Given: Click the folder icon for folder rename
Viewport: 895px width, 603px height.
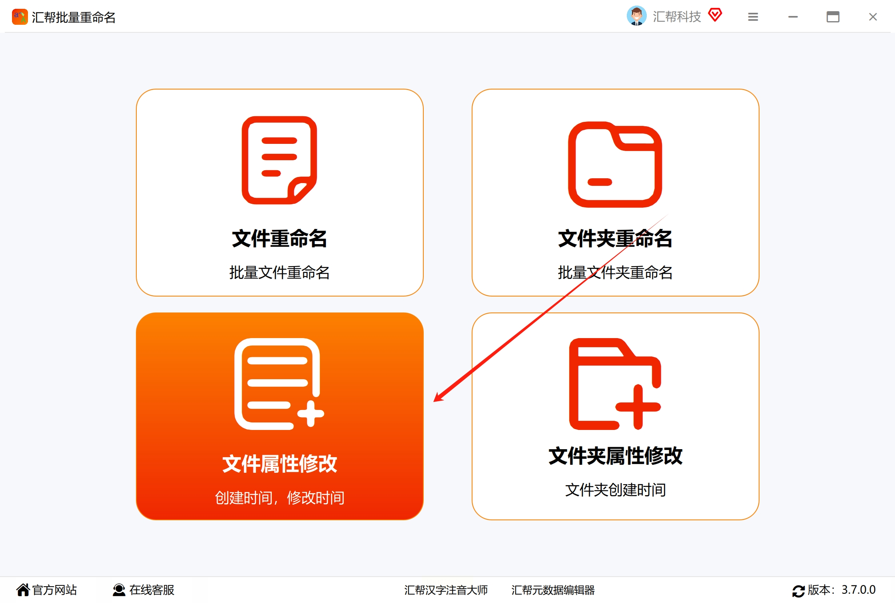Looking at the screenshot, I should click(x=615, y=165).
